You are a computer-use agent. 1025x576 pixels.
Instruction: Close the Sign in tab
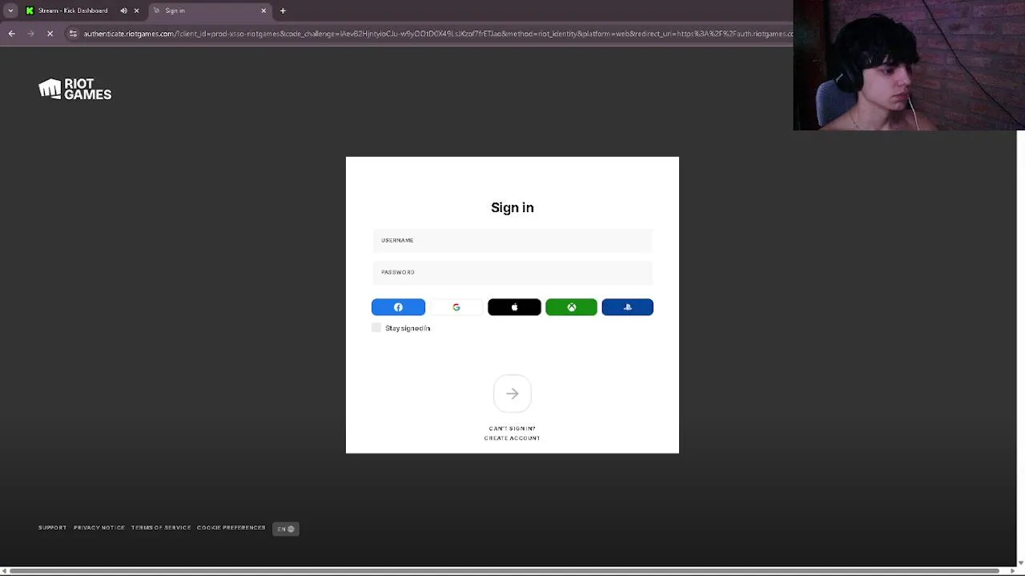(263, 10)
